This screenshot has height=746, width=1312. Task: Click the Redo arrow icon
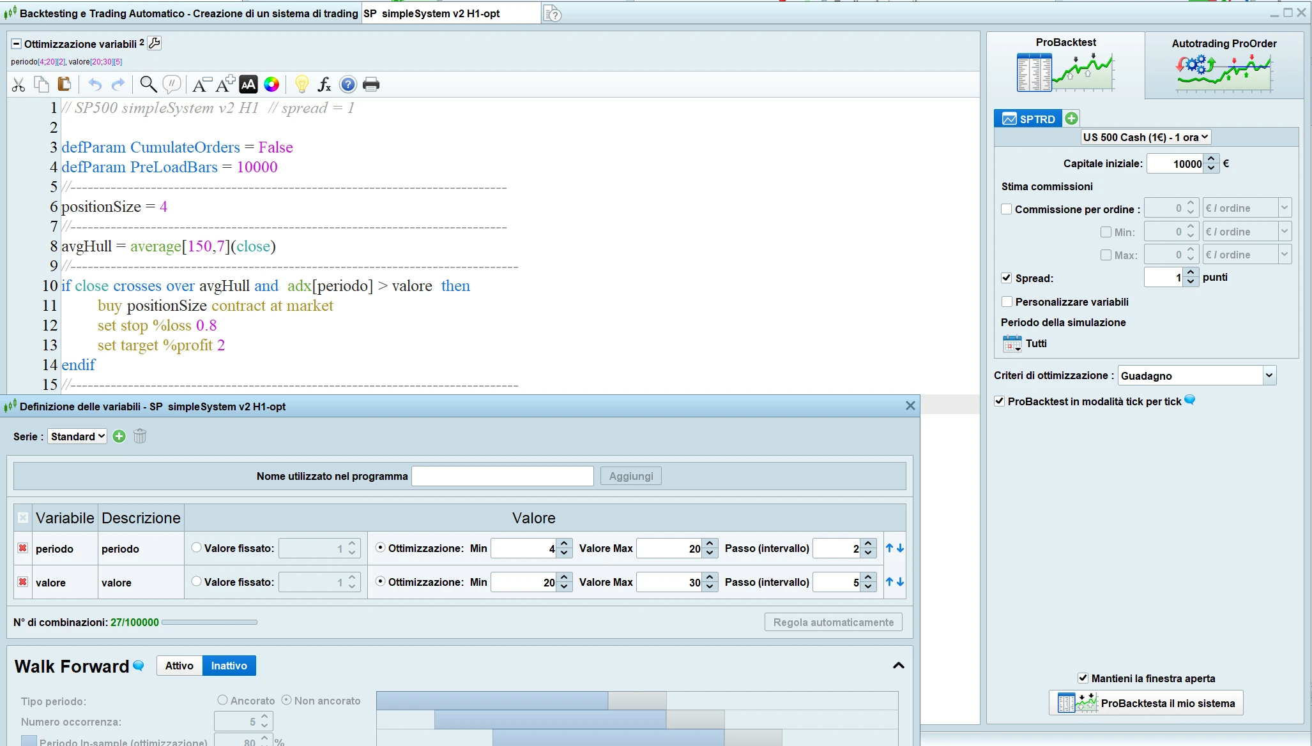pyautogui.click(x=118, y=84)
